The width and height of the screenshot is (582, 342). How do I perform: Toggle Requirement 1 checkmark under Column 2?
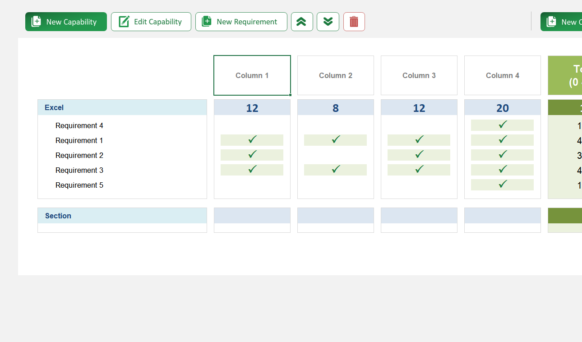[335, 140]
